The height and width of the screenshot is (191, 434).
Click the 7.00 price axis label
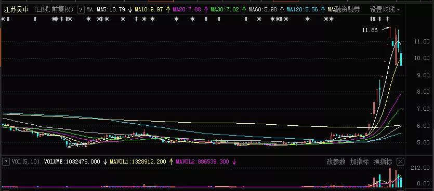(x=423, y=109)
